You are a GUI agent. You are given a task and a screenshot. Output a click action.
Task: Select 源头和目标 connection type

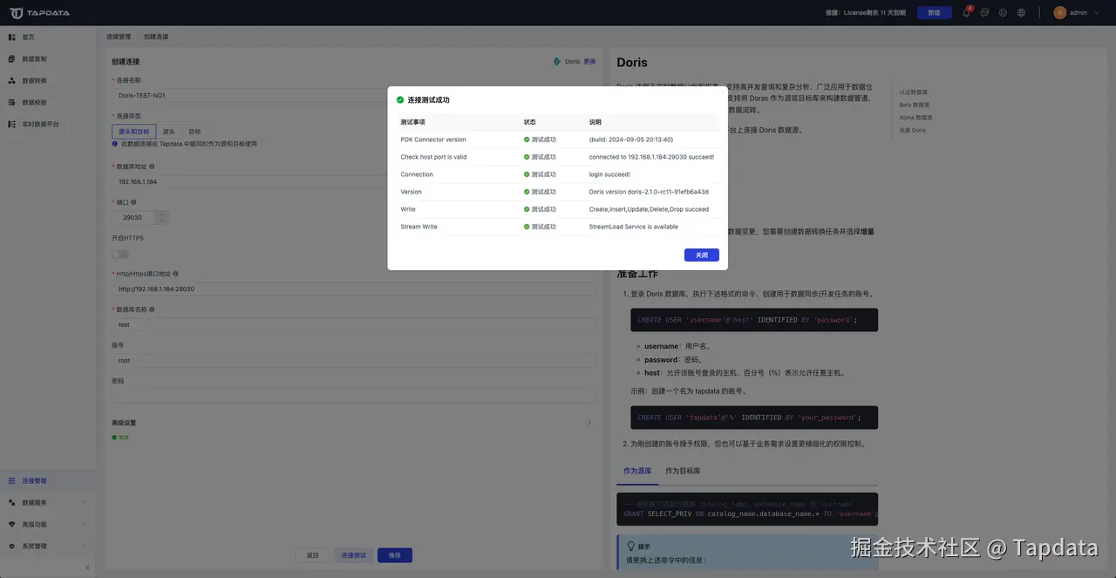(x=133, y=132)
